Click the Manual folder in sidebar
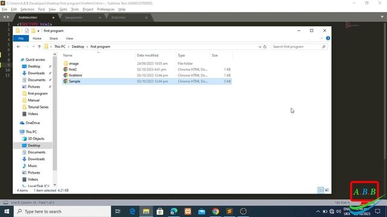This screenshot has height=217, width=387. pos(34,100)
